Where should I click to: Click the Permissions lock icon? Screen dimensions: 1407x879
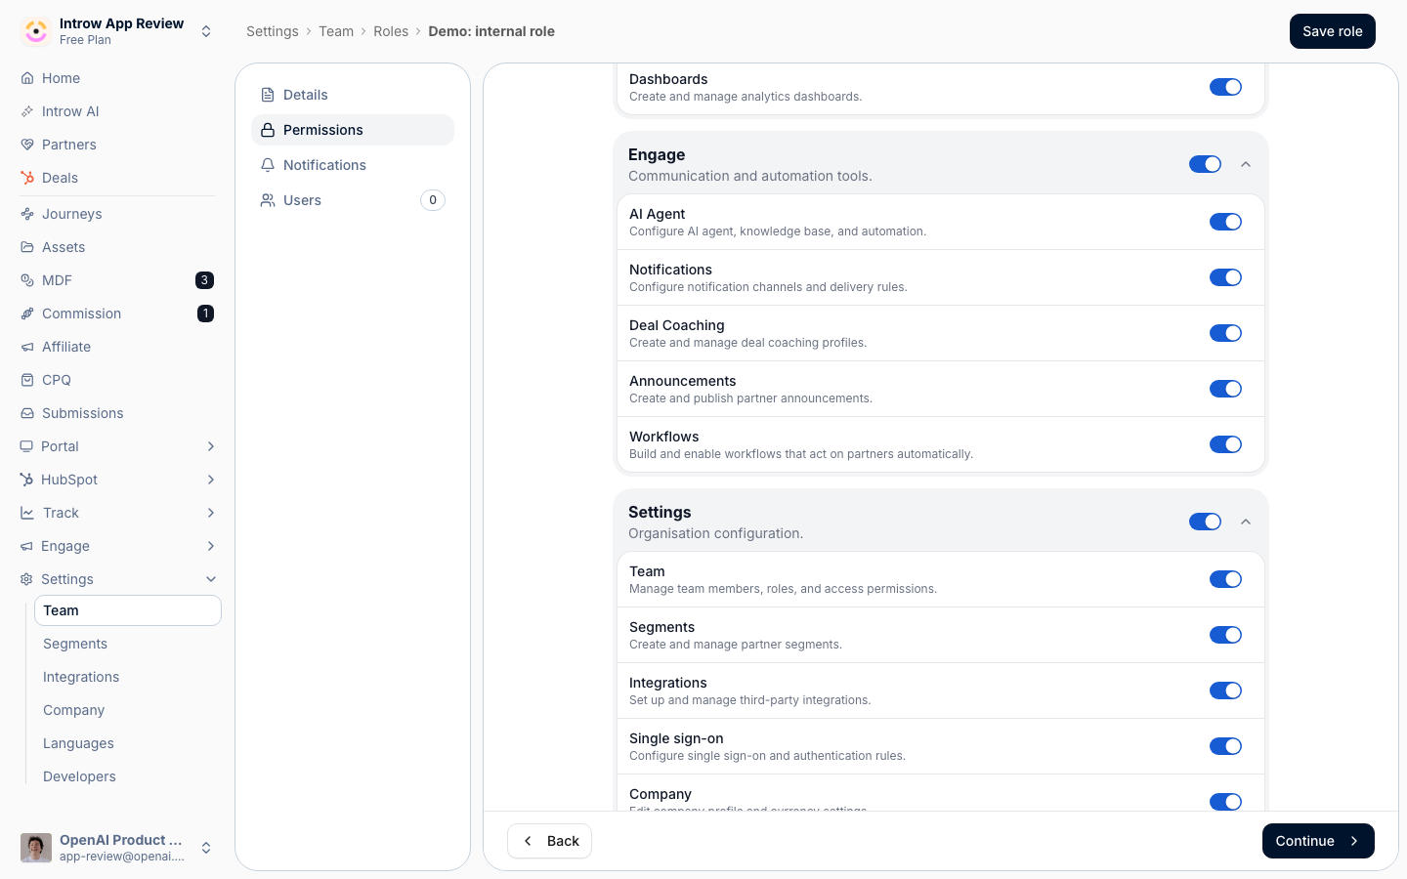tap(268, 130)
